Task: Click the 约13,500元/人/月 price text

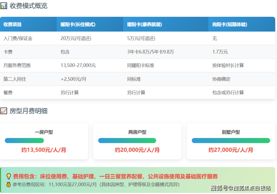Action: 44,150
